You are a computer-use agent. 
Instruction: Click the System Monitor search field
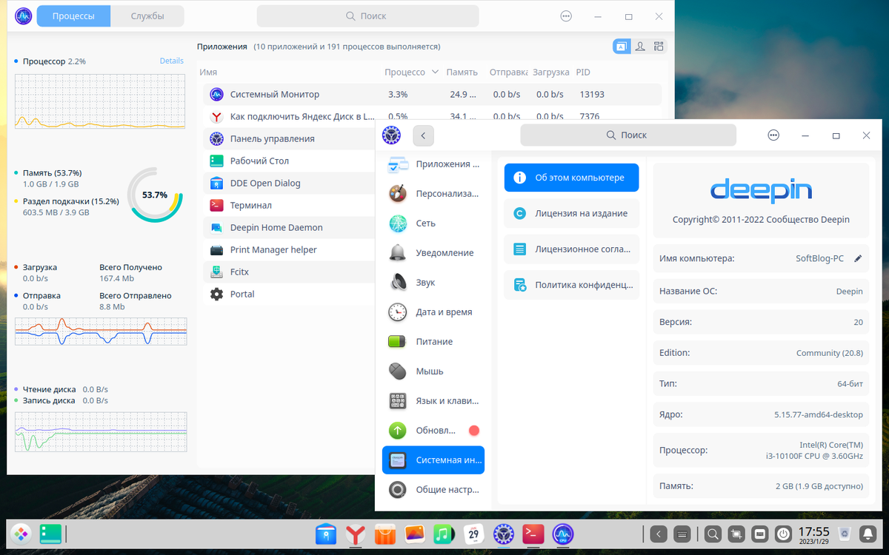(367, 16)
